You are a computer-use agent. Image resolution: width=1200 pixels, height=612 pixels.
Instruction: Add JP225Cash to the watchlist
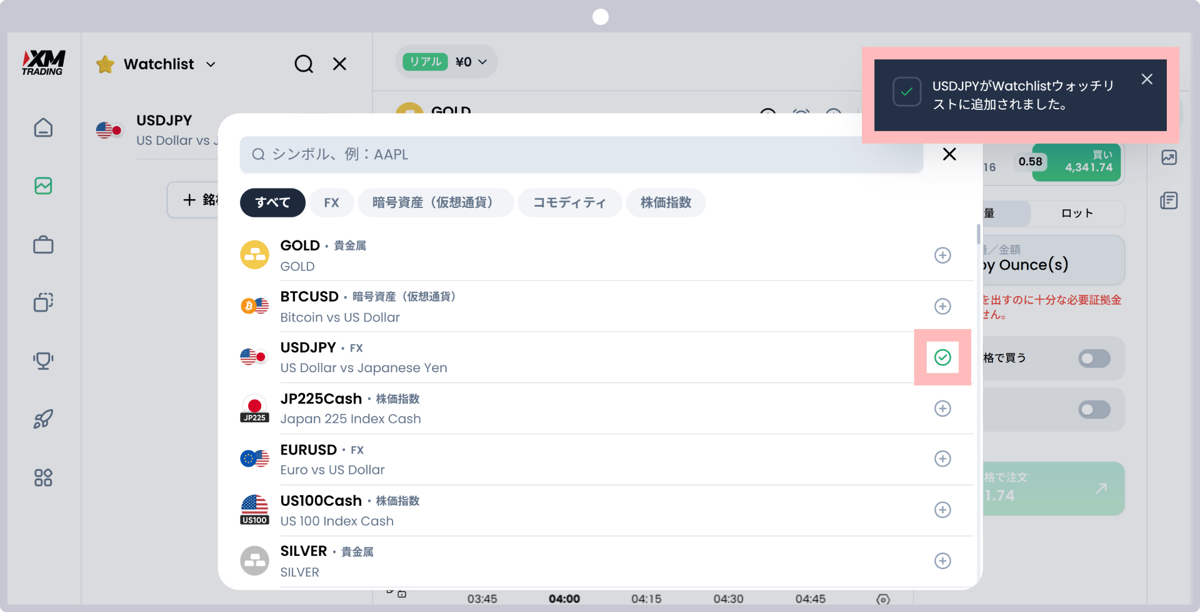(x=942, y=408)
